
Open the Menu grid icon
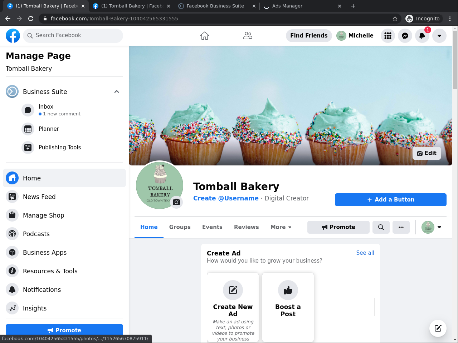tap(388, 36)
